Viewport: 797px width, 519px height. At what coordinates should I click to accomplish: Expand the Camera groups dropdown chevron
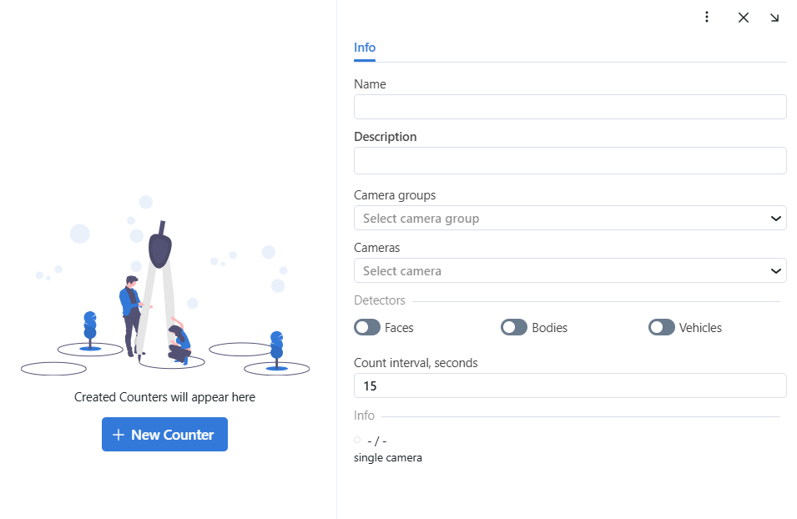(x=776, y=219)
